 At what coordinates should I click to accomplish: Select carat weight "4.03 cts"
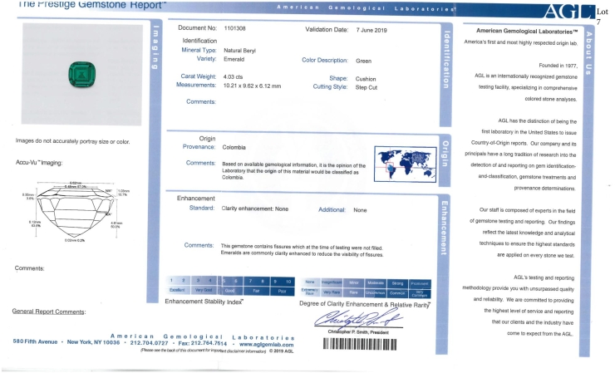[233, 77]
